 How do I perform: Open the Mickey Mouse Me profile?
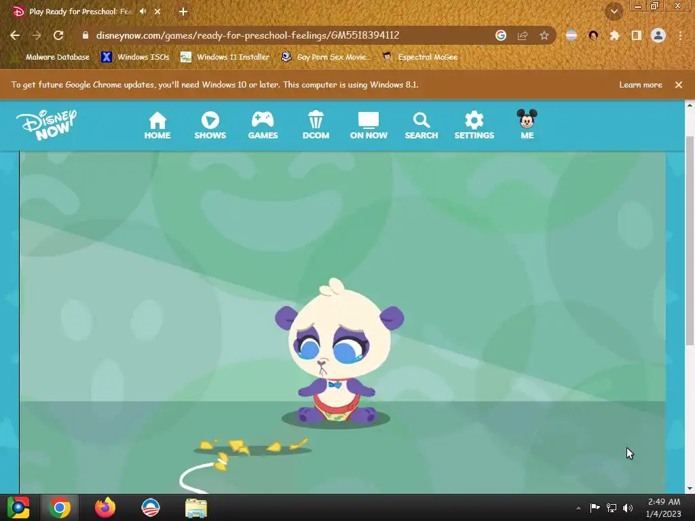point(527,125)
